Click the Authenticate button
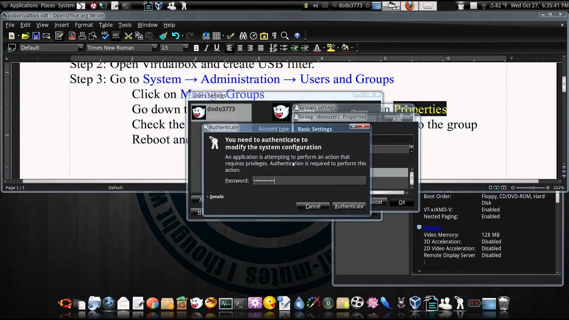 (x=349, y=206)
